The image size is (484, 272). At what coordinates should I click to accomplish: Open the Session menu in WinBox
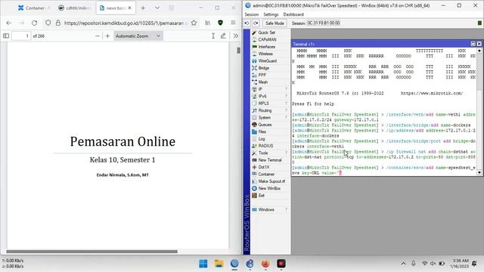[252, 14]
